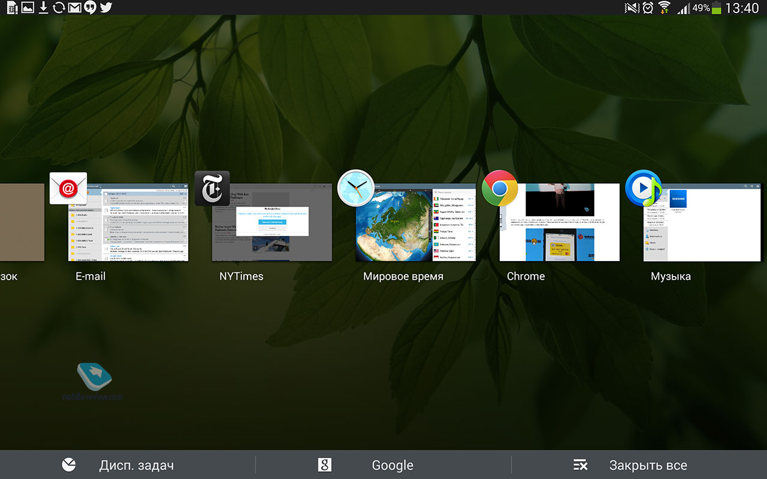Tap the Hangouts notification icon
767x479 pixels.
(x=90, y=8)
